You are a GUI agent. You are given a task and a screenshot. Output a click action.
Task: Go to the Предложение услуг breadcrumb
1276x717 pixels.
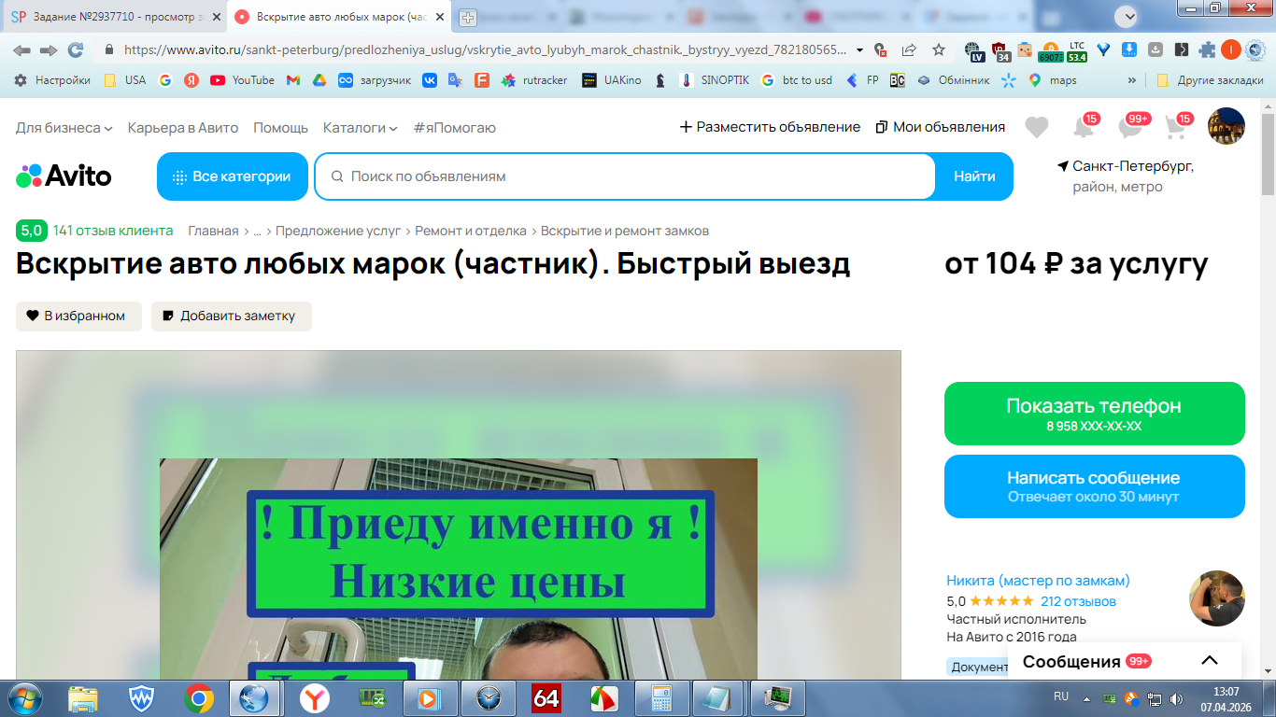[338, 231]
